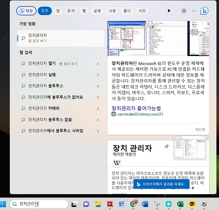
Task: Expand arrow for 장치관리자 카메라
Action: coord(98,109)
